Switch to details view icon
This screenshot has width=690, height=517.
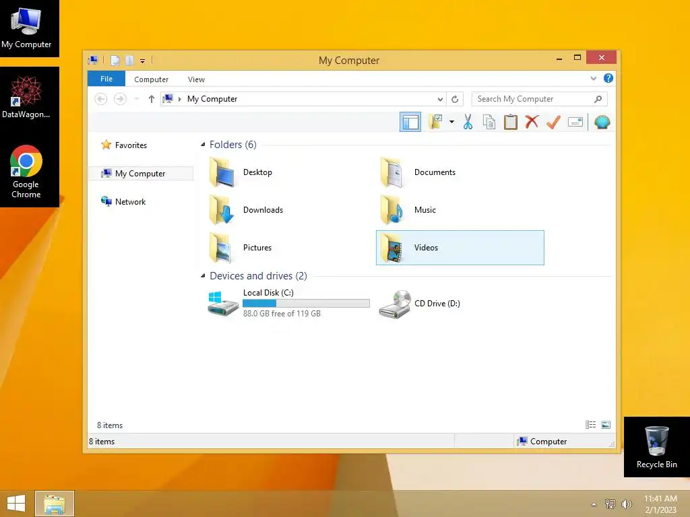click(590, 424)
